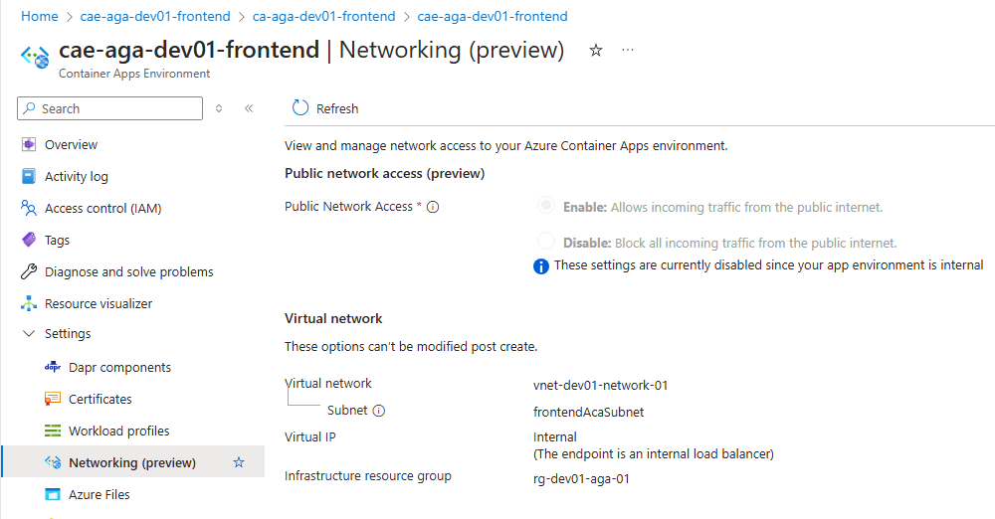The image size is (995, 519).
Task: Click the Subnet info icon
Action: pyautogui.click(x=379, y=411)
